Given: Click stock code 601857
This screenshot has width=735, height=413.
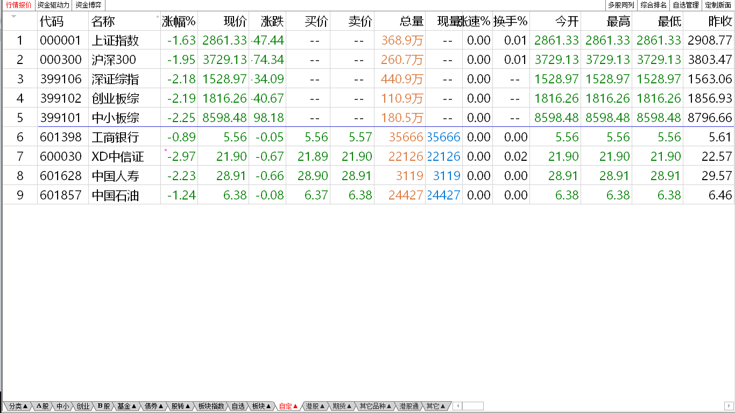Looking at the screenshot, I should coord(61,195).
